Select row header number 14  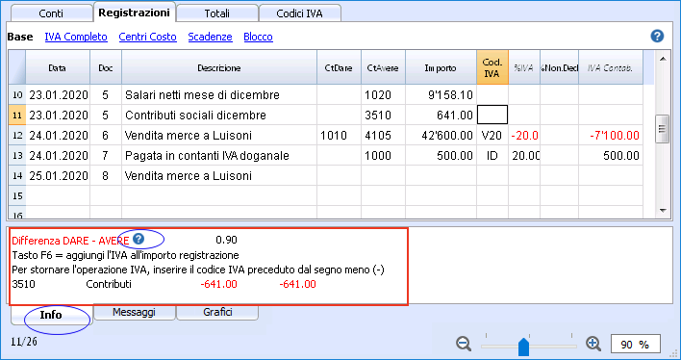click(x=17, y=175)
